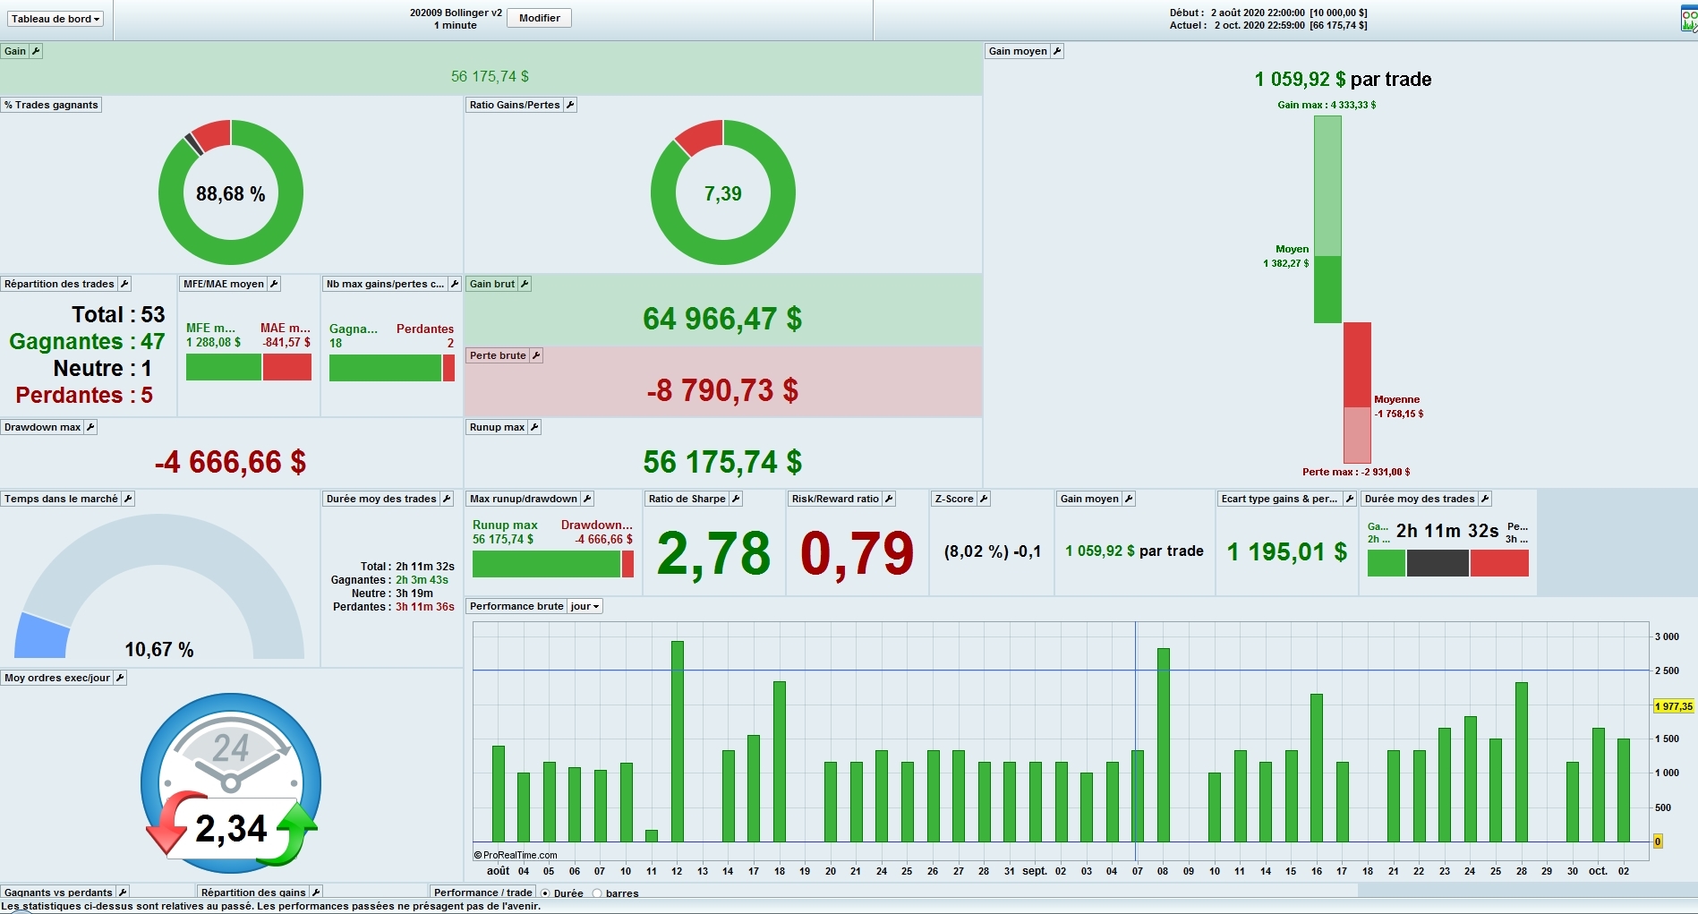
Task: Configure the Z-Score widget via its wrench
Action: tap(984, 499)
